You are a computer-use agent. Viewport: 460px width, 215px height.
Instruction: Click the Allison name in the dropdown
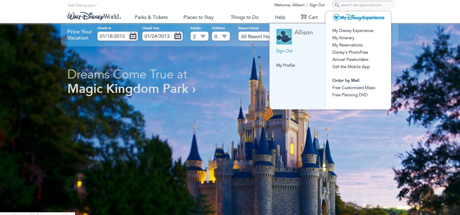[304, 32]
